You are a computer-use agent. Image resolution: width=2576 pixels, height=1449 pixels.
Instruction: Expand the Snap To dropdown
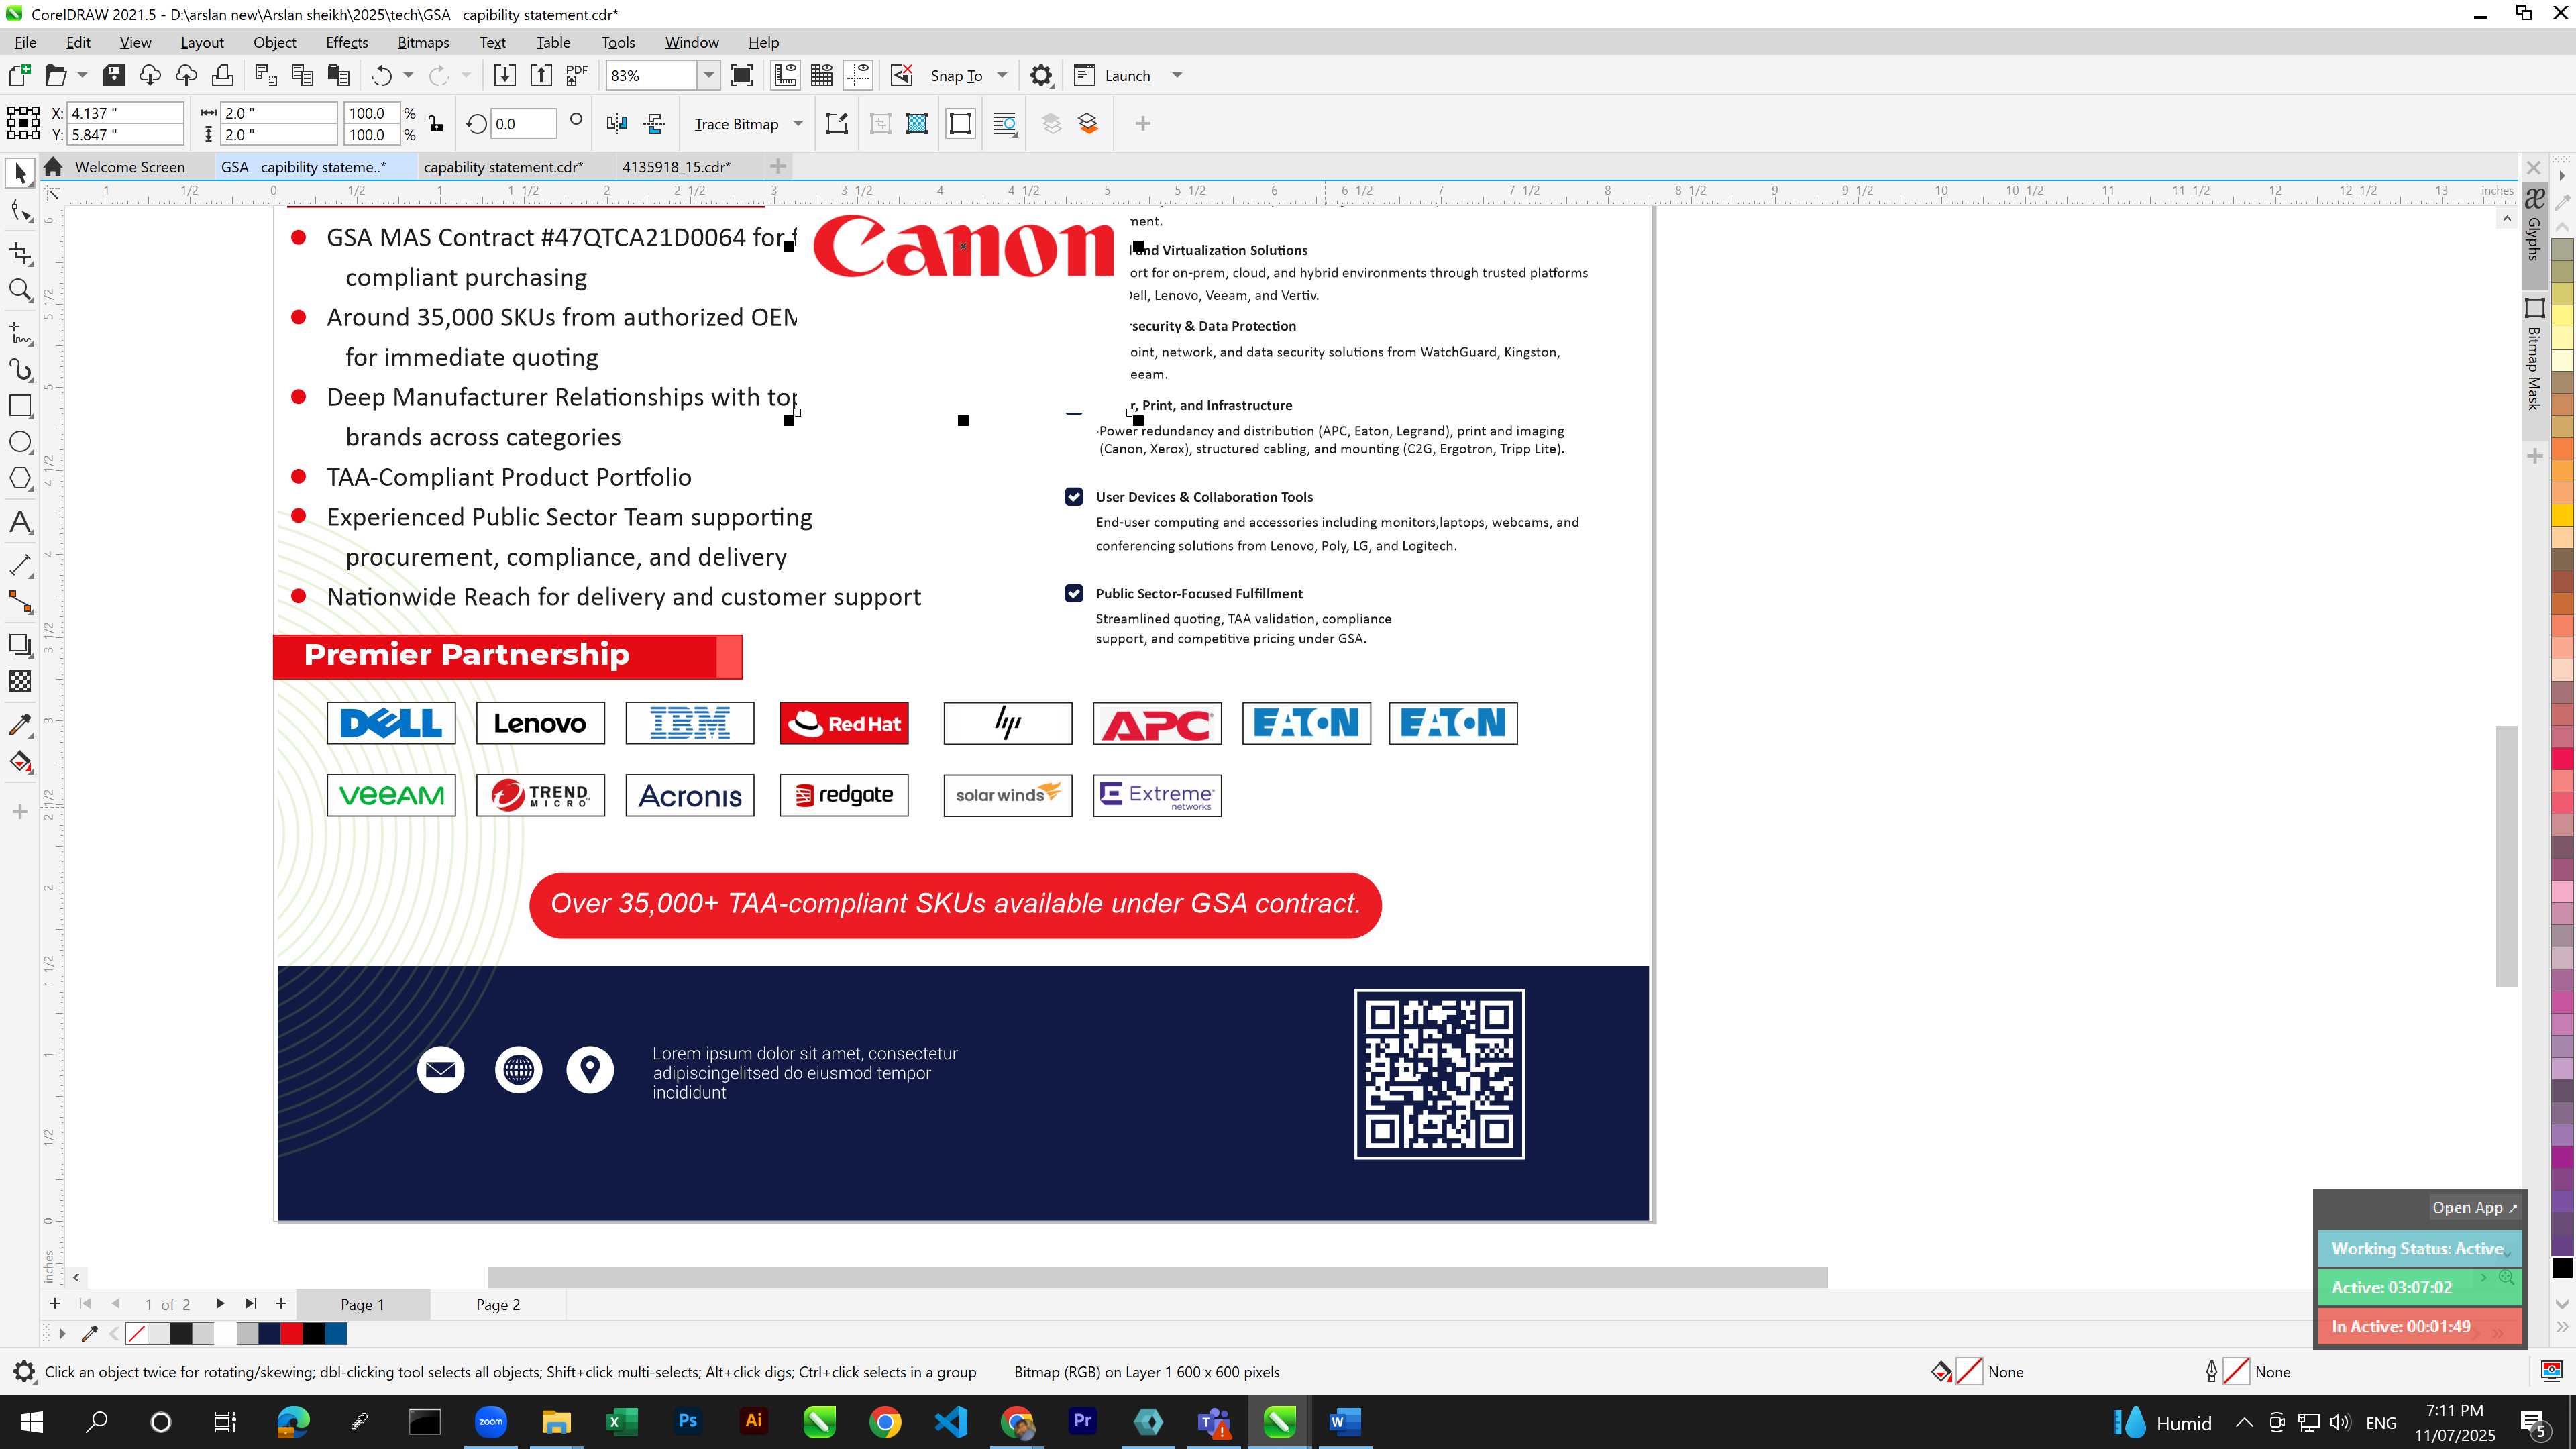coord(1002,76)
